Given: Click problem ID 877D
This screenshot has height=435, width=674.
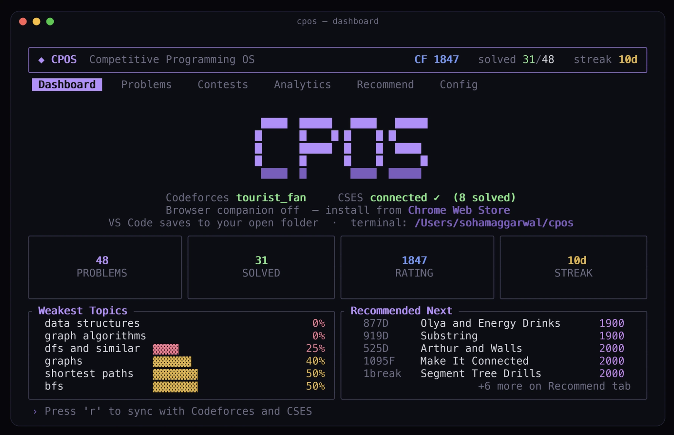Looking at the screenshot, I should point(376,324).
